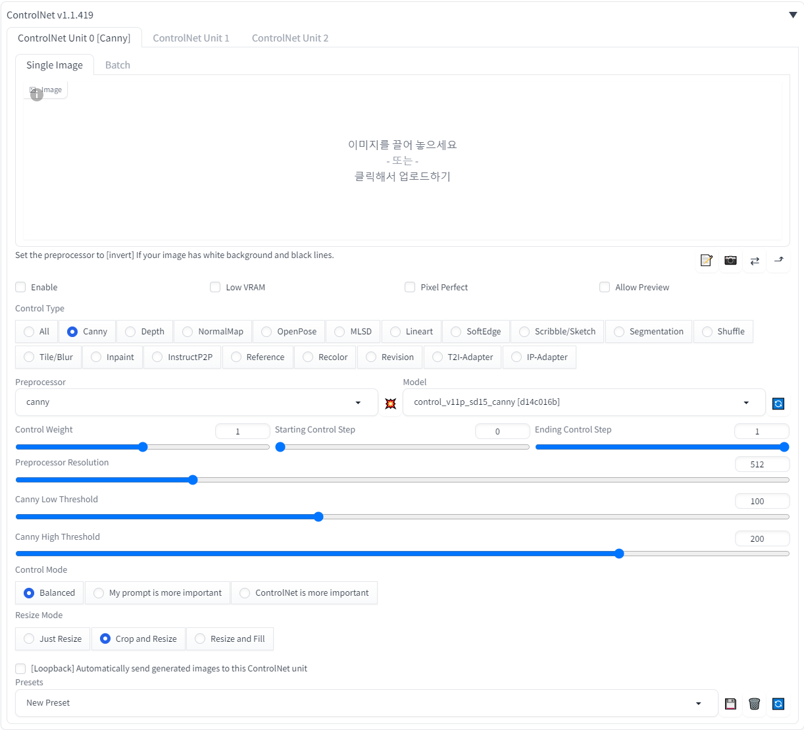Choose Recolor control type
Image resolution: width=804 pixels, height=730 pixels.
[x=325, y=357]
